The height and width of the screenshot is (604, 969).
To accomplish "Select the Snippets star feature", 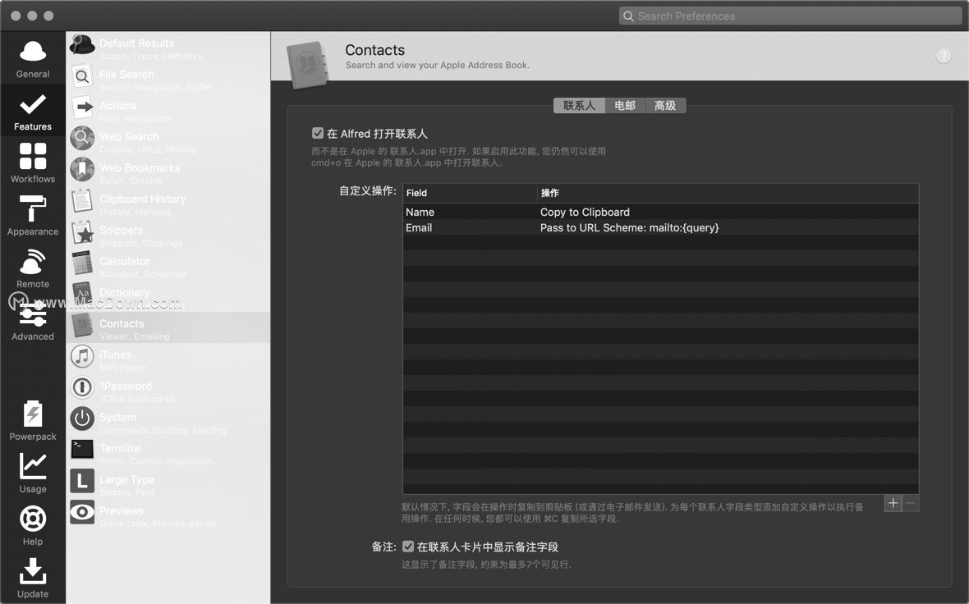I will click(x=168, y=234).
